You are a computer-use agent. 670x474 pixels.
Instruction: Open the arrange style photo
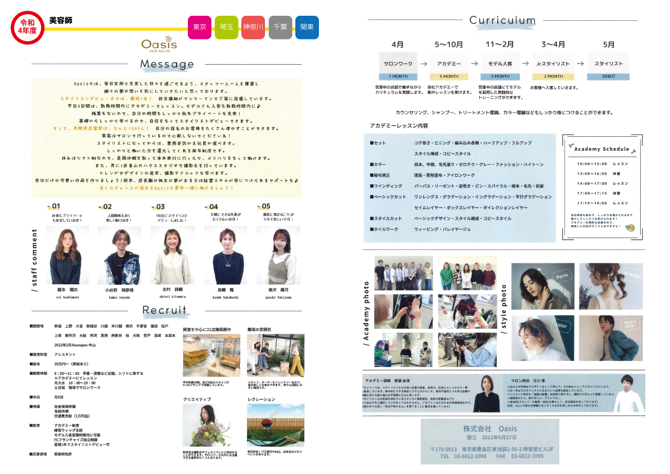coord(611,287)
